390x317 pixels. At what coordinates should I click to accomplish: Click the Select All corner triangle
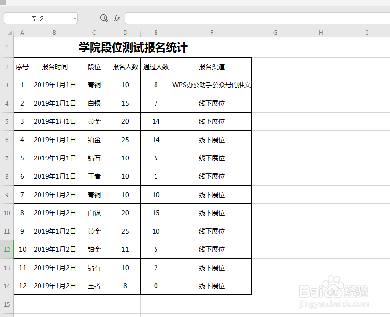pyautogui.click(x=9, y=33)
